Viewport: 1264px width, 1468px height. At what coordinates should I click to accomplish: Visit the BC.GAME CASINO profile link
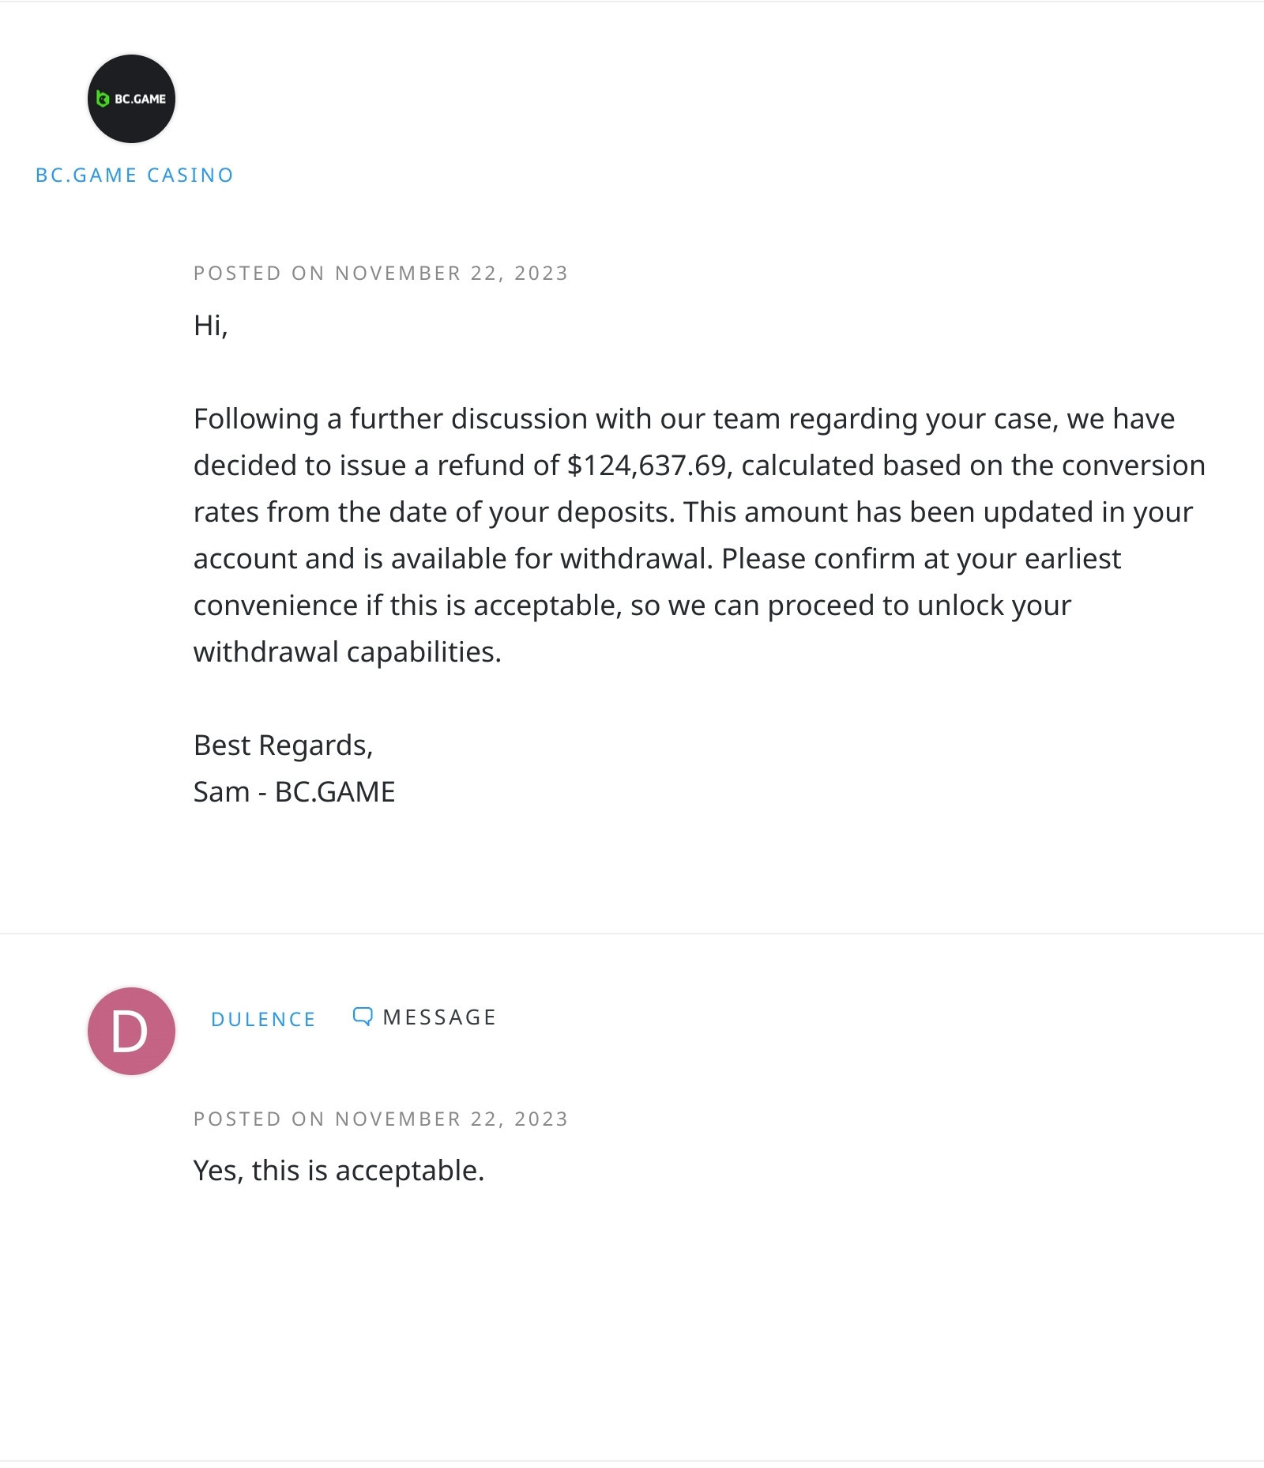(134, 175)
